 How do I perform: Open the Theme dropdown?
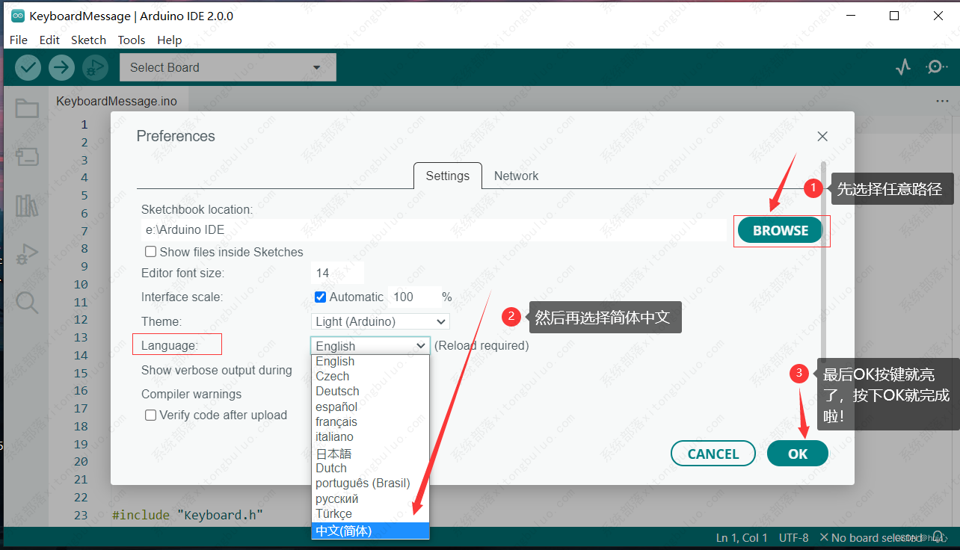380,321
